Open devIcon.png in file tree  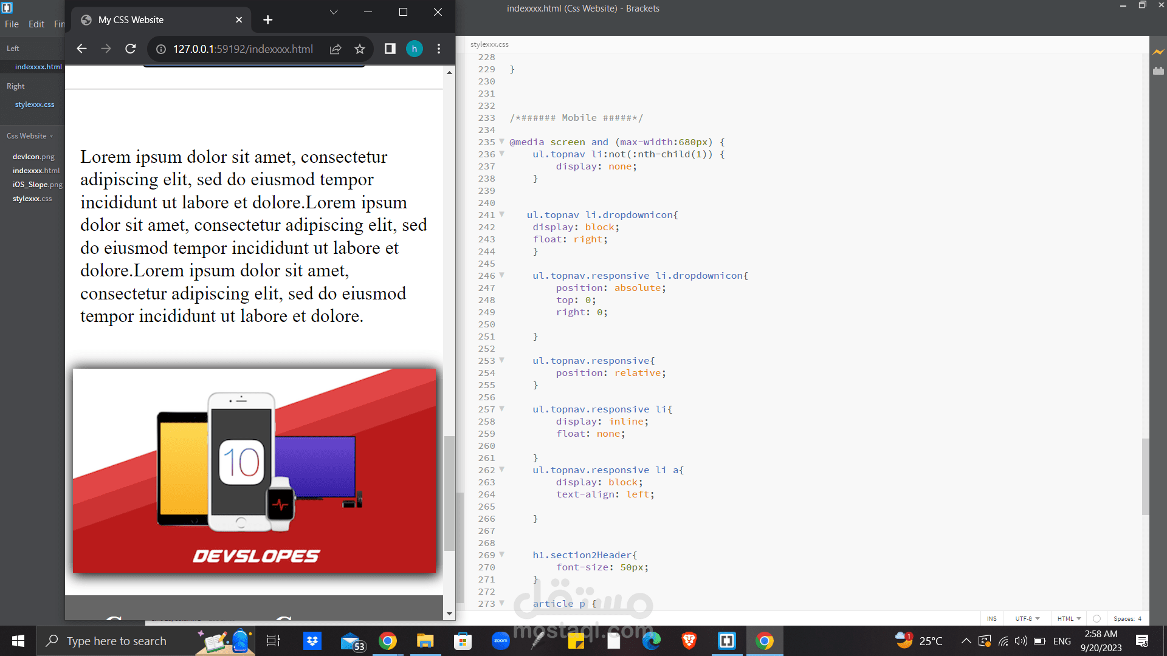pos(33,157)
